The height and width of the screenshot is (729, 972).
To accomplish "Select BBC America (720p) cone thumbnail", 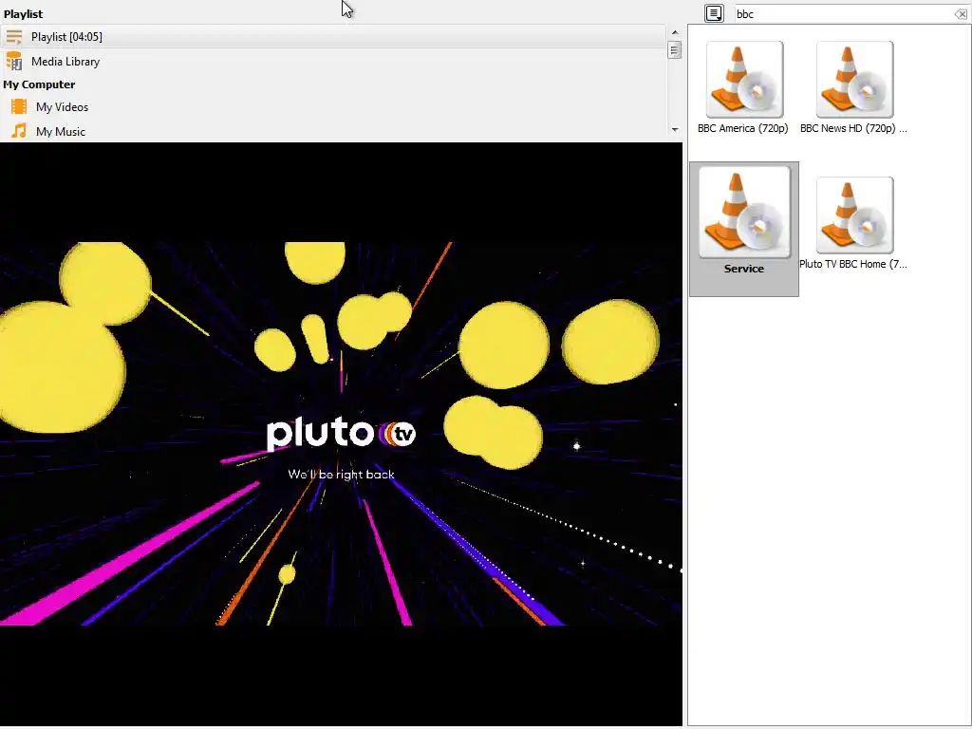I will tap(744, 80).
